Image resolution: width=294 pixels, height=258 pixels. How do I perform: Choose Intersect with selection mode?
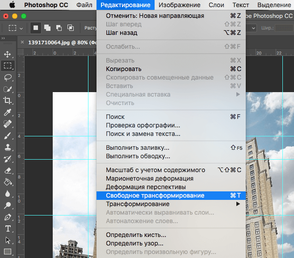71,28
